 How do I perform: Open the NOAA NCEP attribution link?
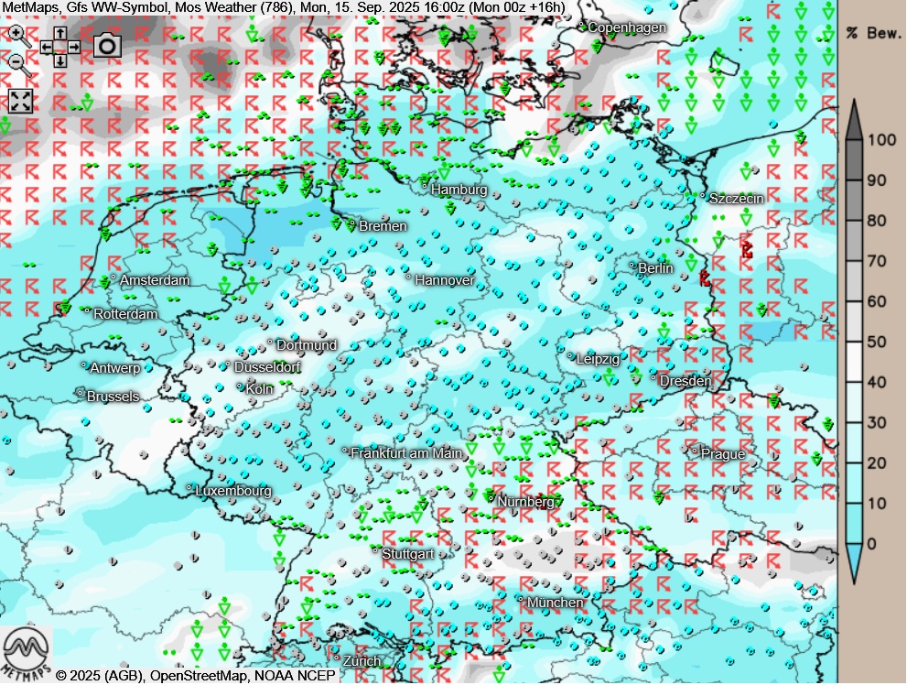(x=295, y=676)
